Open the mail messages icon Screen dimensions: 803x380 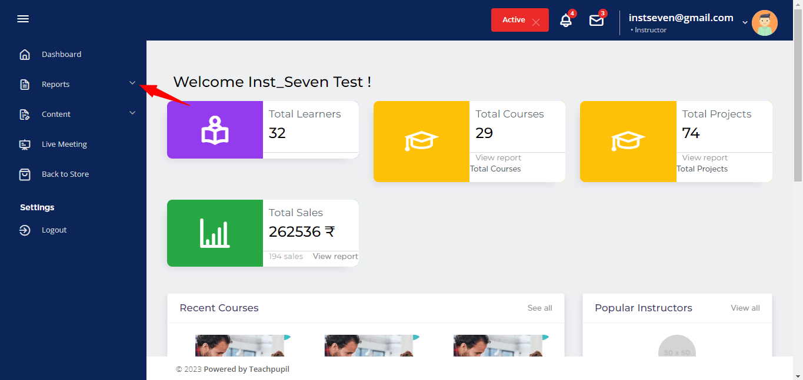click(x=597, y=21)
